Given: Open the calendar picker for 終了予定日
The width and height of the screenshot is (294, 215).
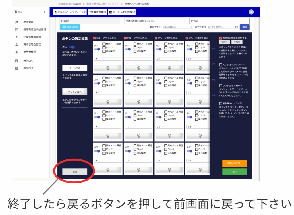Looking at the screenshot, I should click(236, 27).
